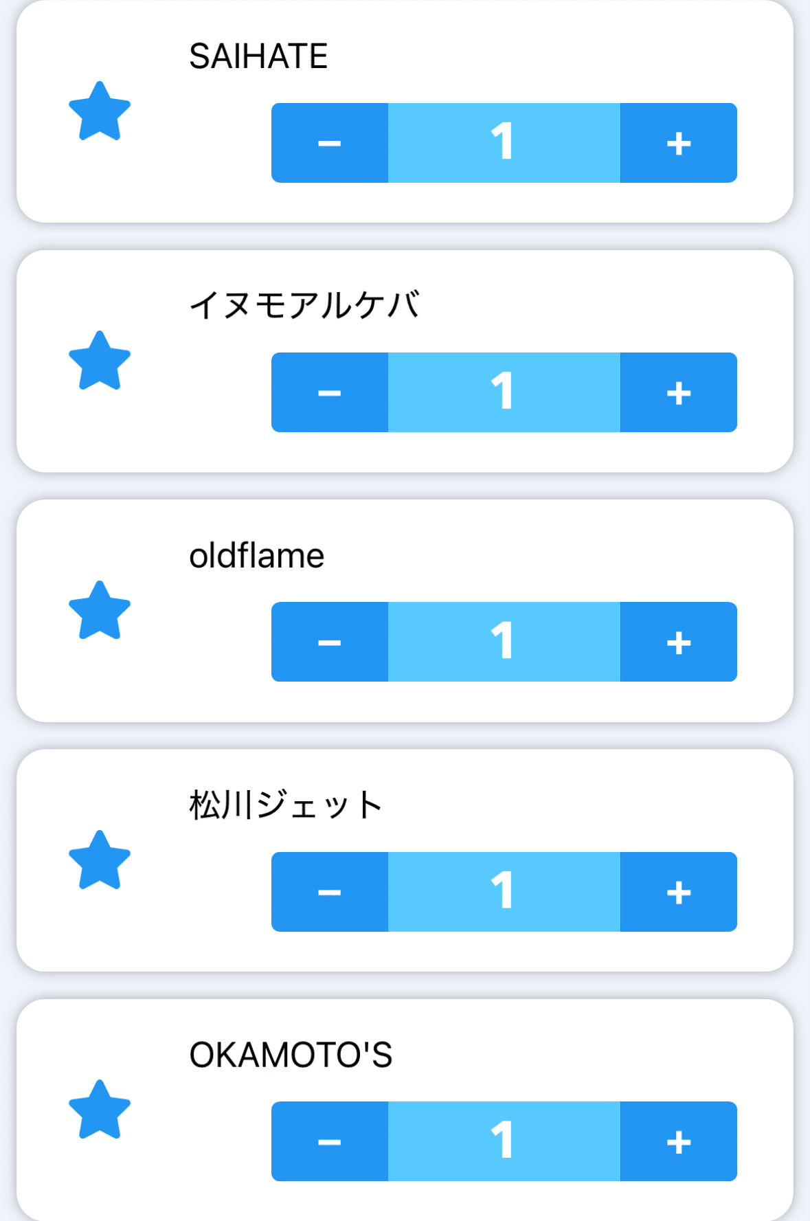The width and height of the screenshot is (810, 1221).
Task: Tap the star beside OKAMOTO'S
Action: point(100,1110)
